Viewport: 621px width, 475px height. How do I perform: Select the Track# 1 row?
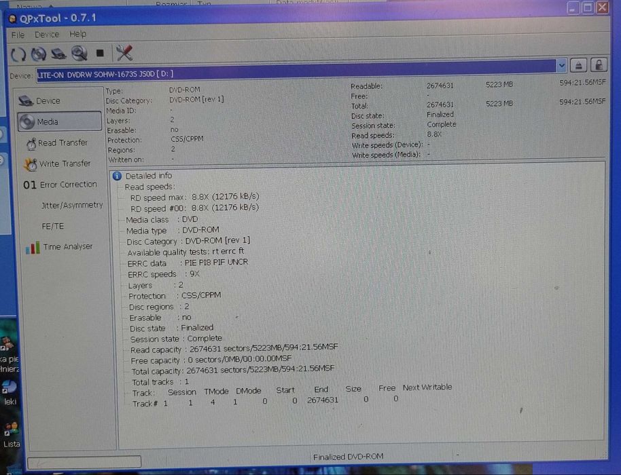click(266, 402)
